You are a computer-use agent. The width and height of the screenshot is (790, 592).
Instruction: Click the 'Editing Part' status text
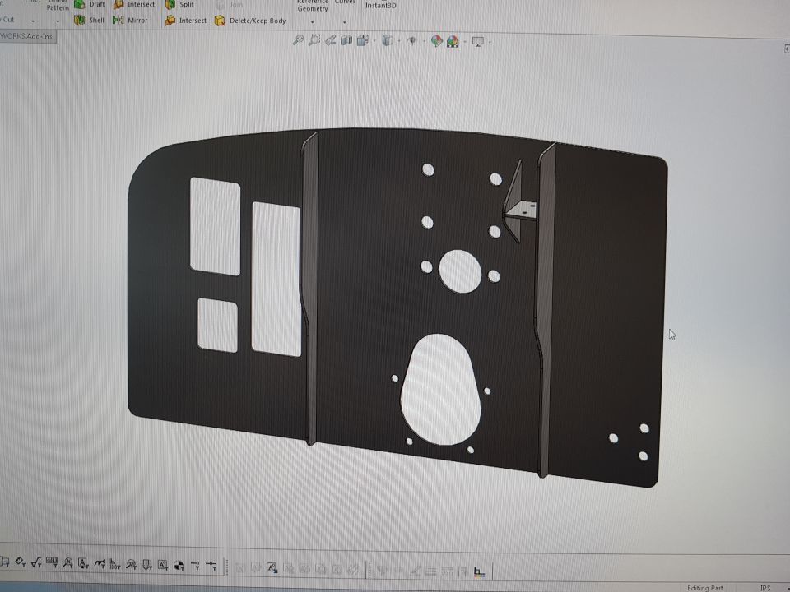(705, 587)
